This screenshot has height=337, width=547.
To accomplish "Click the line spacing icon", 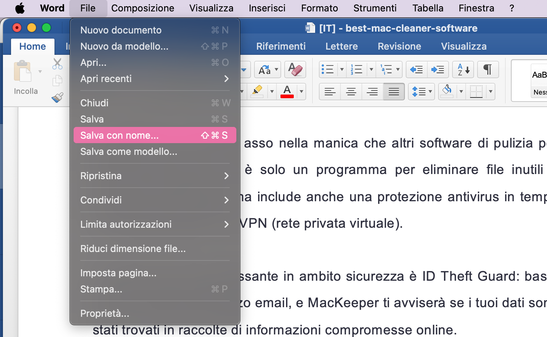I will tap(419, 92).
